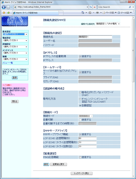The height and width of the screenshot is (179, 136).
Task: Open the Home icon dropdown arrow
Action: (x=86, y=13)
